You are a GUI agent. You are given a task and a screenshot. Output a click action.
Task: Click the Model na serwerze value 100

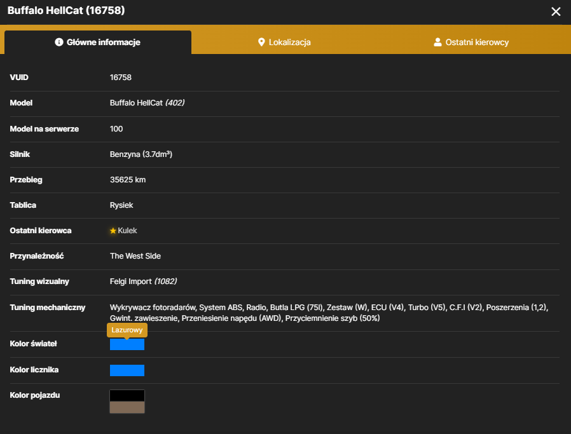click(116, 129)
